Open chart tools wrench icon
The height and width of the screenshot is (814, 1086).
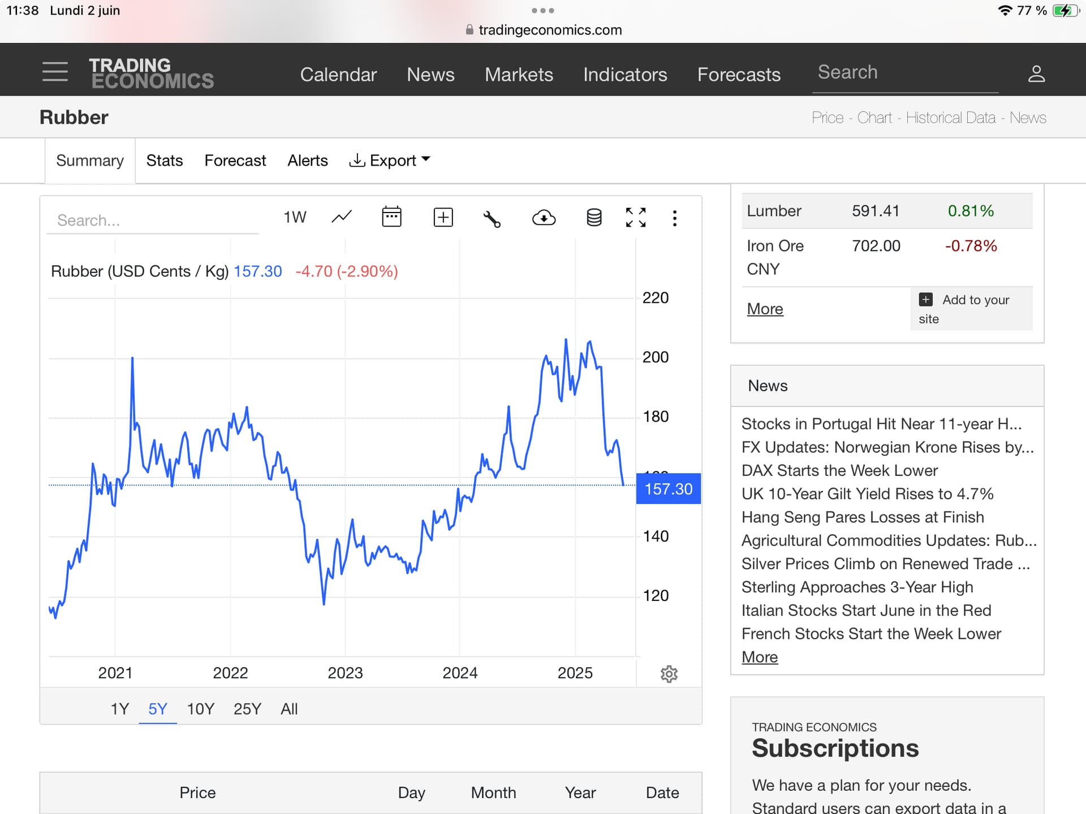click(492, 218)
